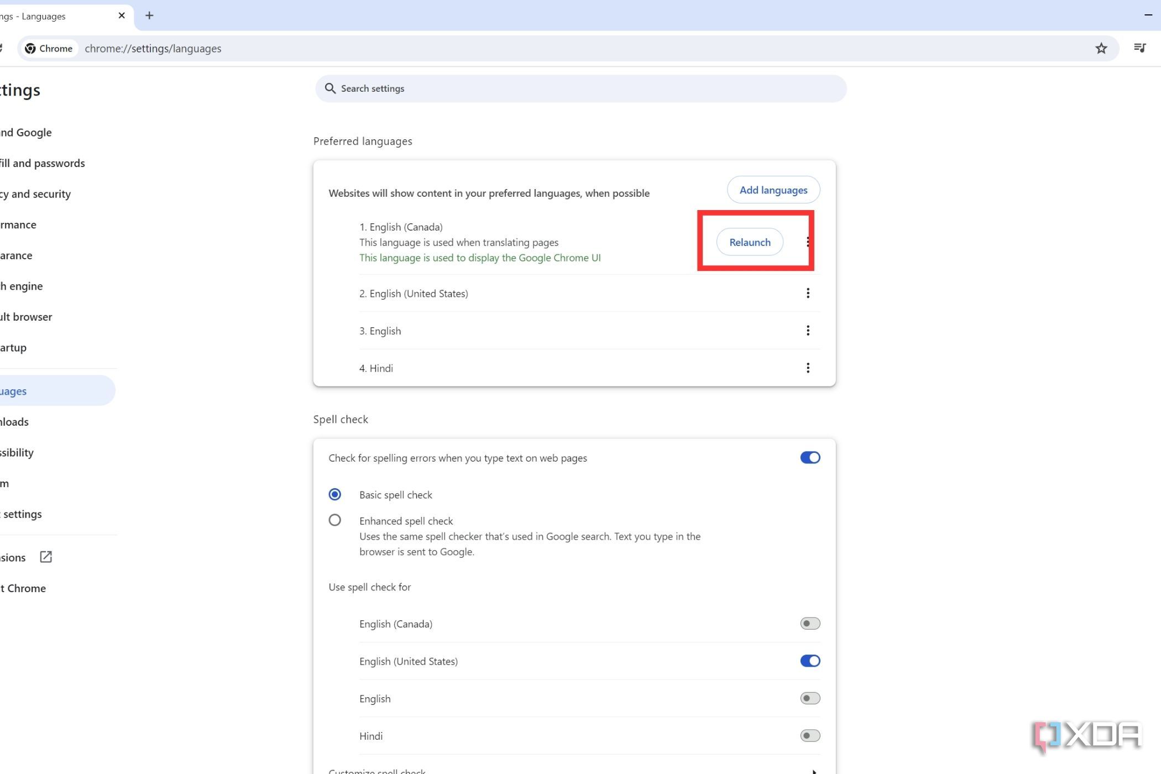This screenshot has height=774, width=1161.
Task: Select the Enhanced spell check option
Action: 334,520
